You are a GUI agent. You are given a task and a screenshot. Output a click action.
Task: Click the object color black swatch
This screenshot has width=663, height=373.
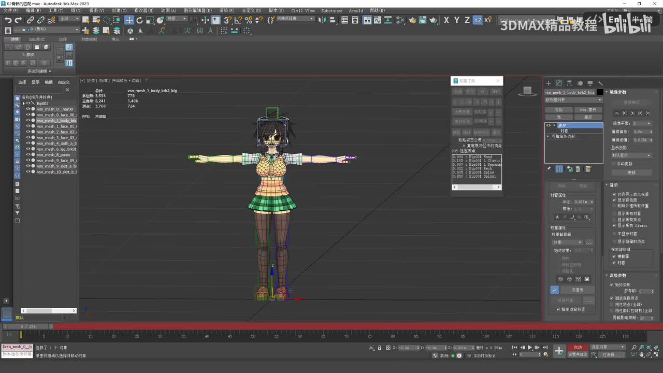(x=600, y=92)
